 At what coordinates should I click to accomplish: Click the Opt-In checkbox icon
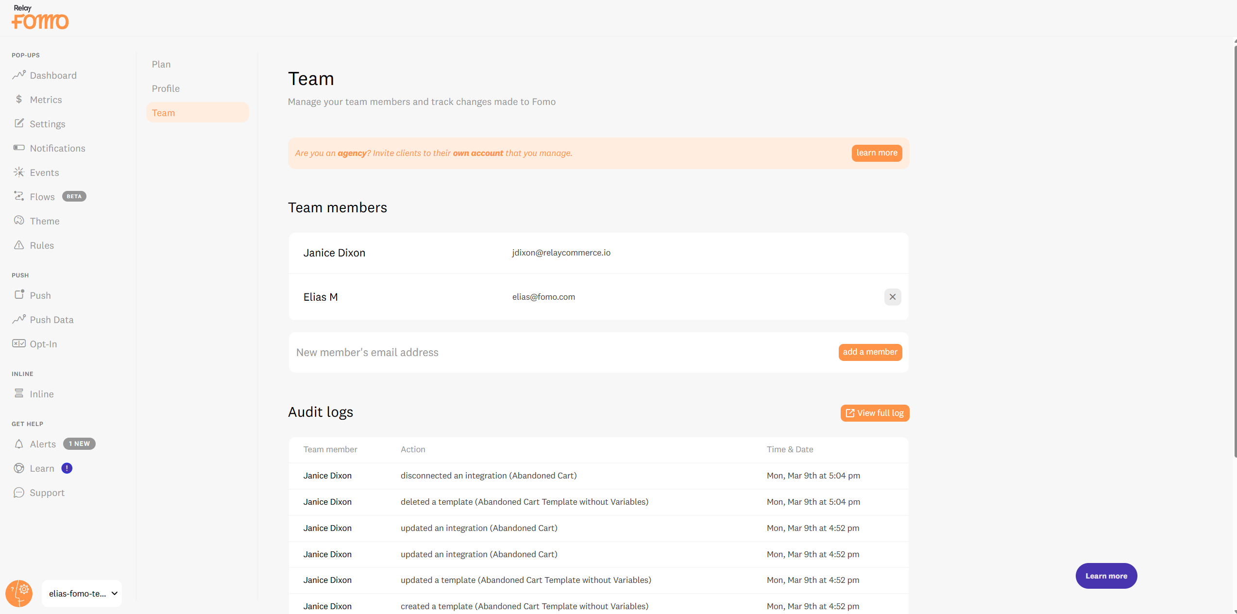(19, 343)
